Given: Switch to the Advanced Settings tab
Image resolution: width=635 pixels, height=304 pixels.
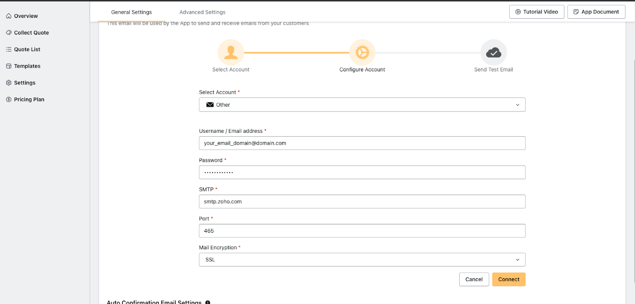Looking at the screenshot, I should click(x=202, y=12).
